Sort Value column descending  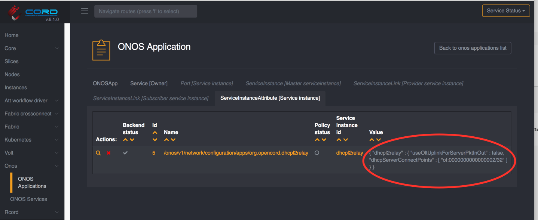point(379,140)
